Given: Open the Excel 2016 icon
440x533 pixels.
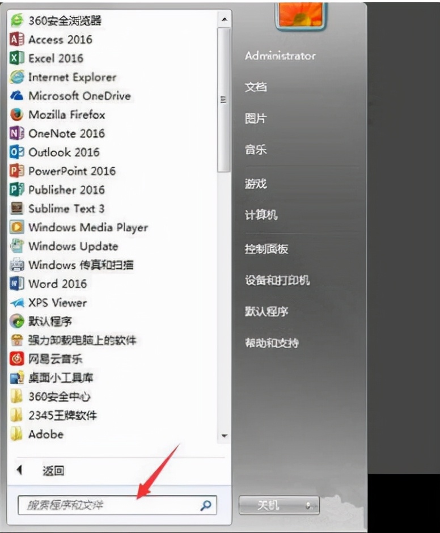Looking at the screenshot, I should pyautogui.click(x=16, y=58).
